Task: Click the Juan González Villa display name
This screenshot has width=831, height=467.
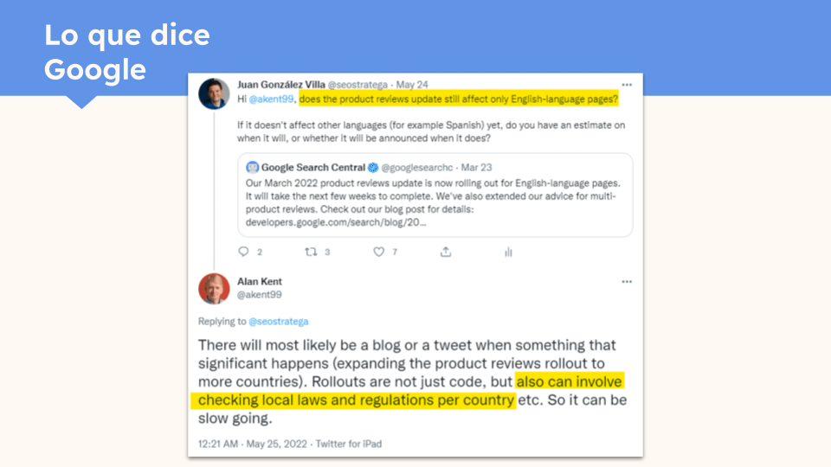Action: click(281, 85)
